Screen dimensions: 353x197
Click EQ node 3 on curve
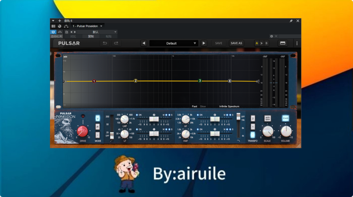tap(200, 81)
